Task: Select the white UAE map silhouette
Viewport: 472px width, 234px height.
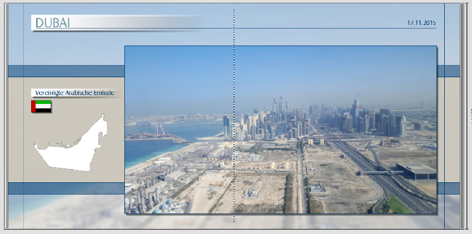Action: (x=71, y=142)
